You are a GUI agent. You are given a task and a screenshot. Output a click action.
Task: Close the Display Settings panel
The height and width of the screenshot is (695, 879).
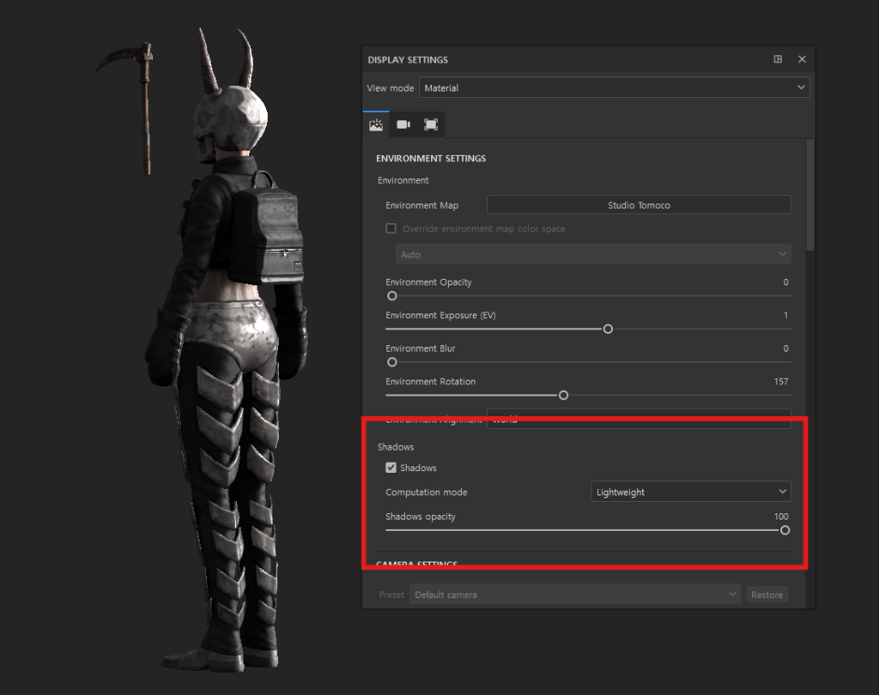802,59
